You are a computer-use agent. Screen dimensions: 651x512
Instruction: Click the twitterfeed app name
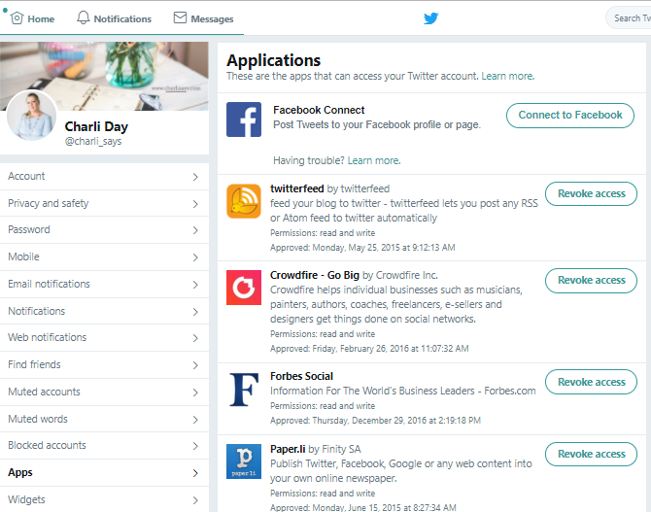tap(297, 188)
